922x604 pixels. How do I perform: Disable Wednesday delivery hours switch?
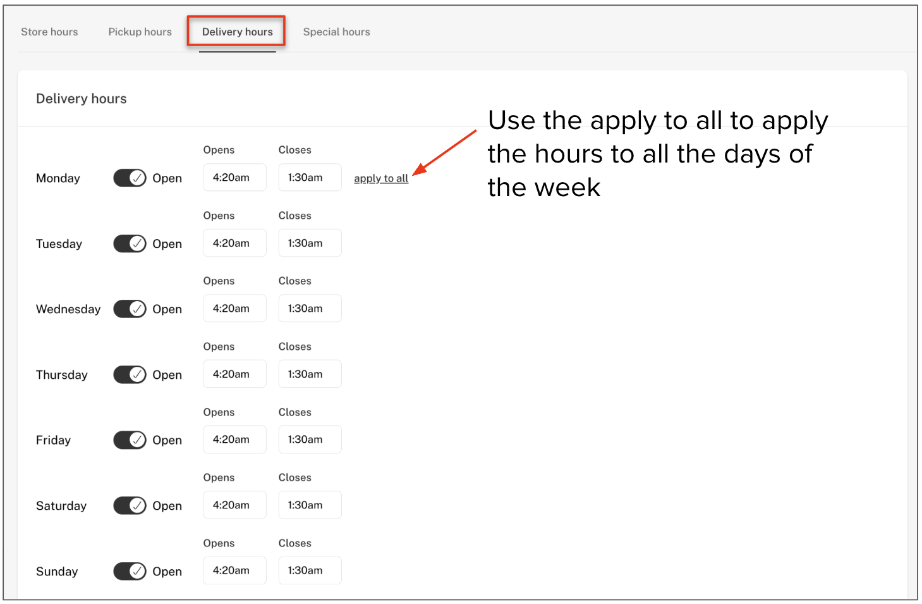[130, 309]
